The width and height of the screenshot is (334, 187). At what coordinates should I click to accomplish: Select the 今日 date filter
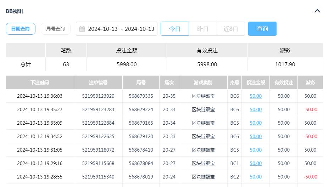[x=174, y=29]
